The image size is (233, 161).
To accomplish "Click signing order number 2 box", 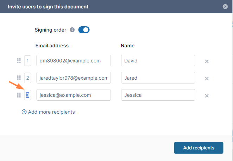I will point(27,78).
